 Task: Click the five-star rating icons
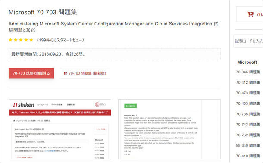(x=21, y=40)
